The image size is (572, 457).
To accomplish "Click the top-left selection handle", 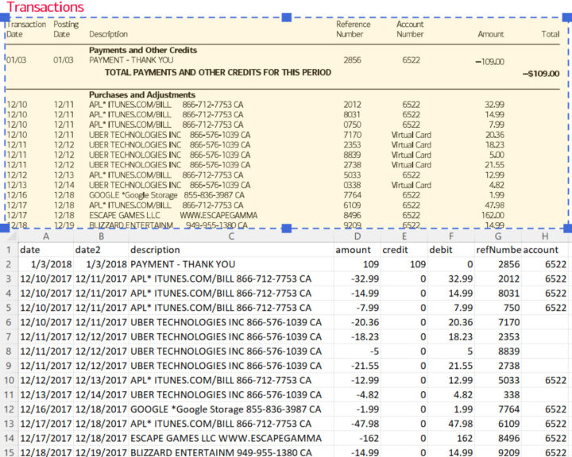I will (5, 18).
